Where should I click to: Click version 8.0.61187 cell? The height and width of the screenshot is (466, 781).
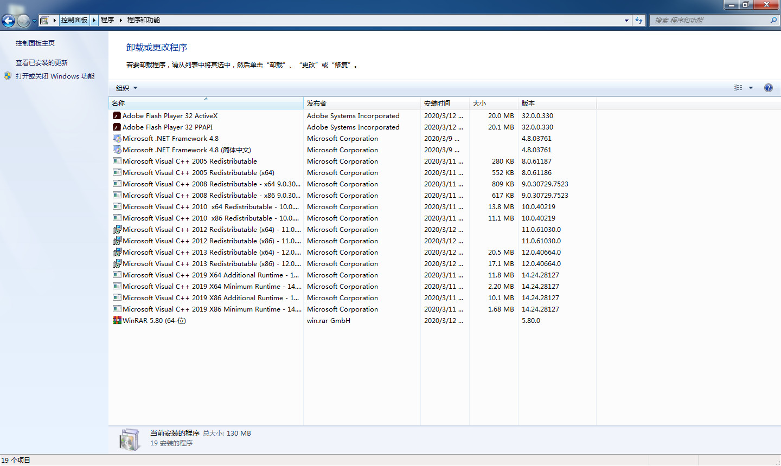pos(536,161)
